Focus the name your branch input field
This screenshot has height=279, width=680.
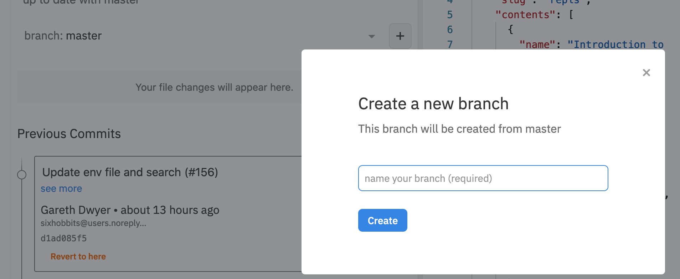coord(483,178)
